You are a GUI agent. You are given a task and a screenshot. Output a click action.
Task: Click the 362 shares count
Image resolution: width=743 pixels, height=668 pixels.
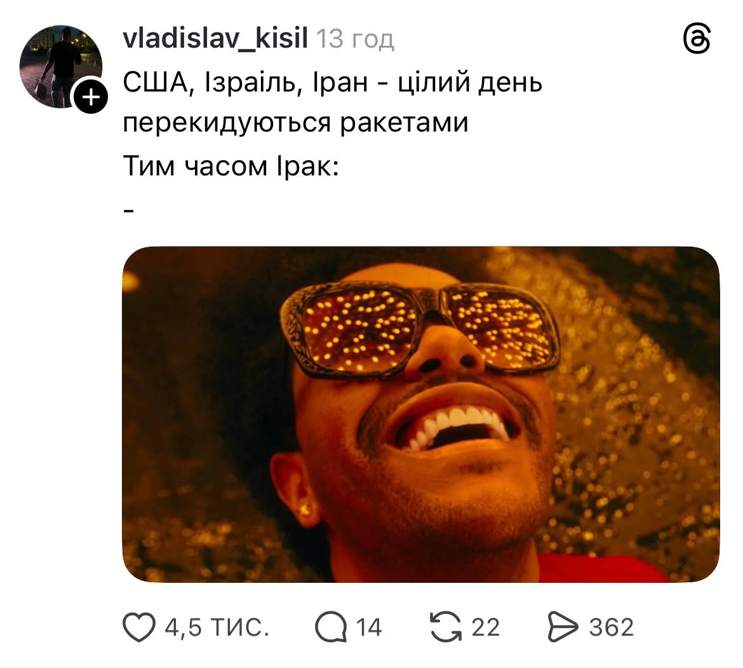point(612,627)
